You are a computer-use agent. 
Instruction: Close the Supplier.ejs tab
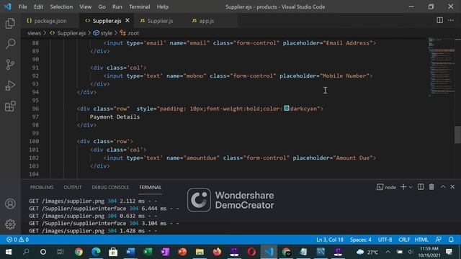point(127,21)
